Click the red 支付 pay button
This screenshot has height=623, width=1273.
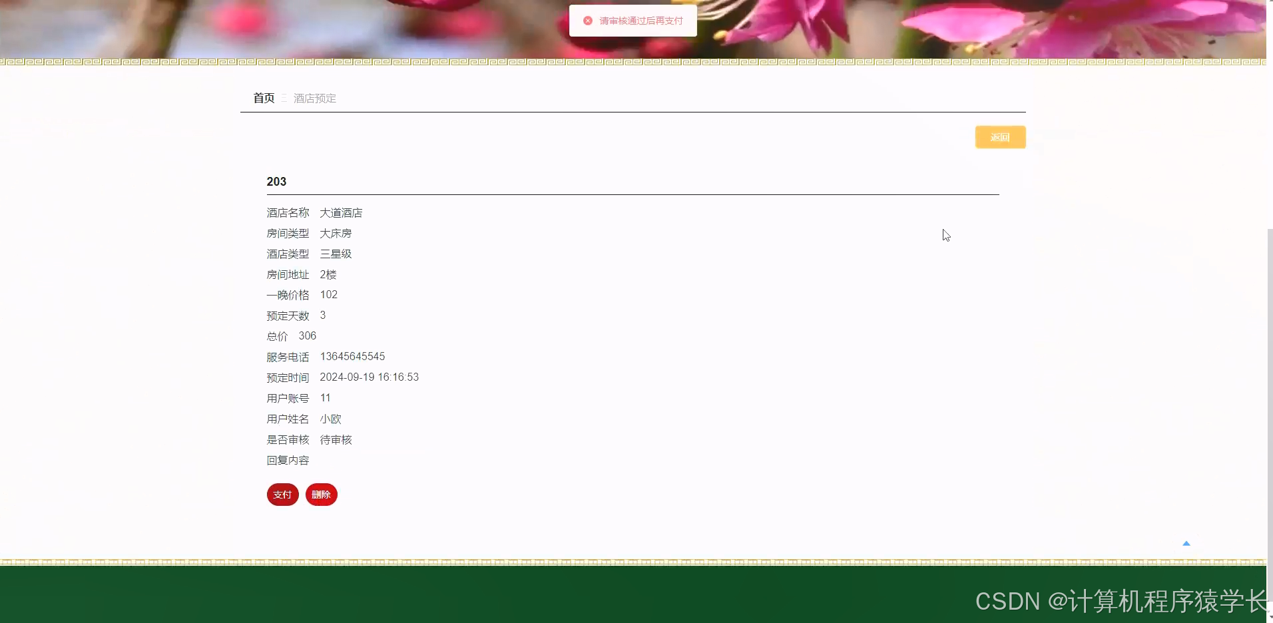coord(282,495)
